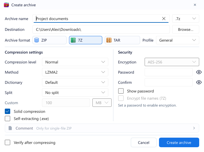Reveal the Password field with its eye icon
204x152 pixels.
pos(199,72)
